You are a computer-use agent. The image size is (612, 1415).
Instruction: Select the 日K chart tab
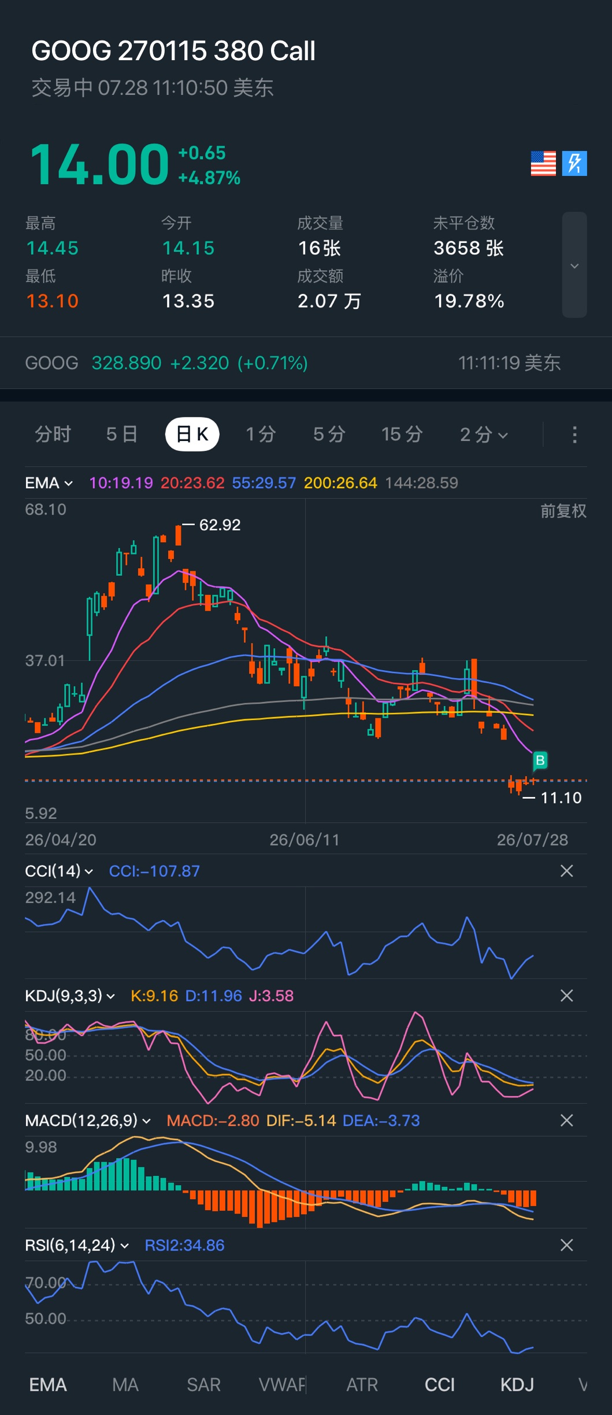click(x=192, y=434)
